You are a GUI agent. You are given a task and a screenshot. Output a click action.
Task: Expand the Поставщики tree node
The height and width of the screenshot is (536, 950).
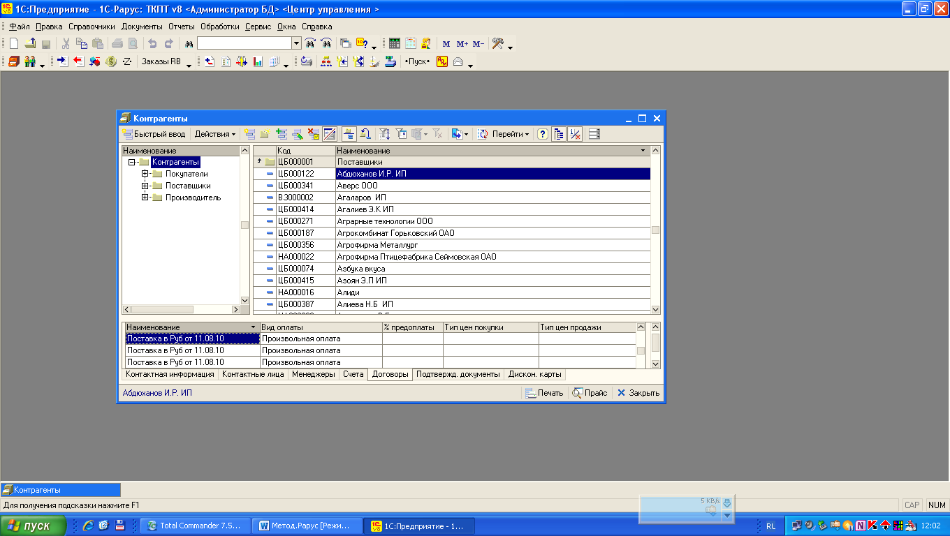[x=145, y=186]
